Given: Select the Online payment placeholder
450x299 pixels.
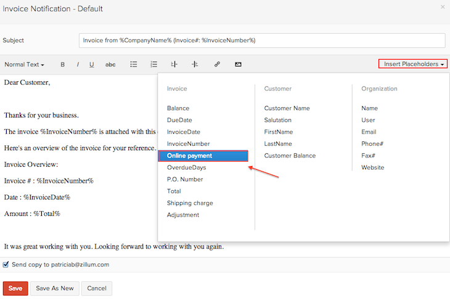Looking at the screenshot, I should pos(203,156).
